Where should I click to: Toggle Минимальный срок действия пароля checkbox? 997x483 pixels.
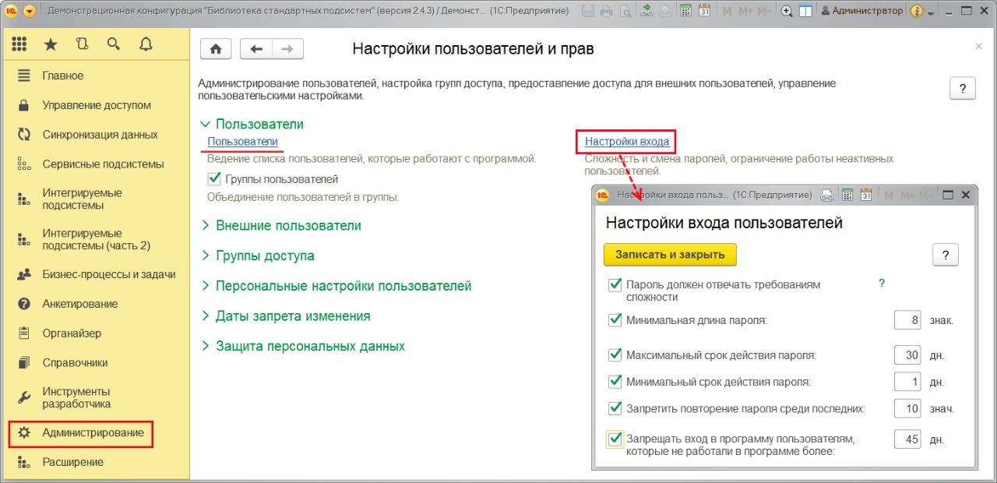click(x=615, y=382)
